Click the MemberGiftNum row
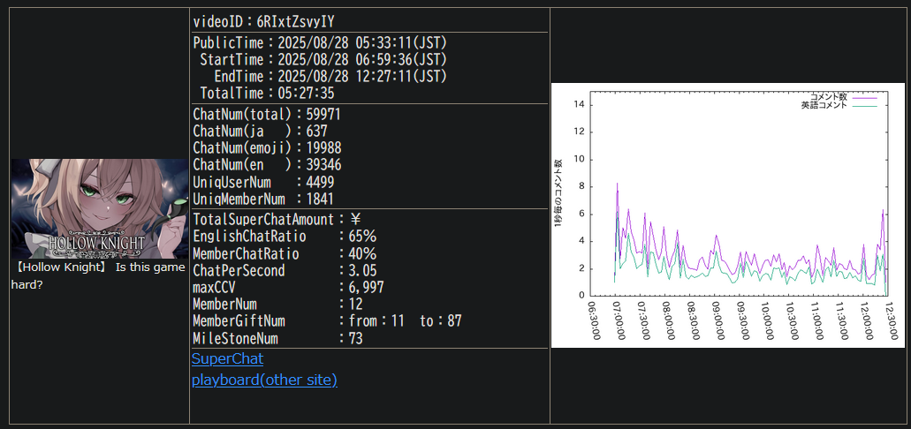The width and height of the screenshot is (911, 429). (327, 321)
